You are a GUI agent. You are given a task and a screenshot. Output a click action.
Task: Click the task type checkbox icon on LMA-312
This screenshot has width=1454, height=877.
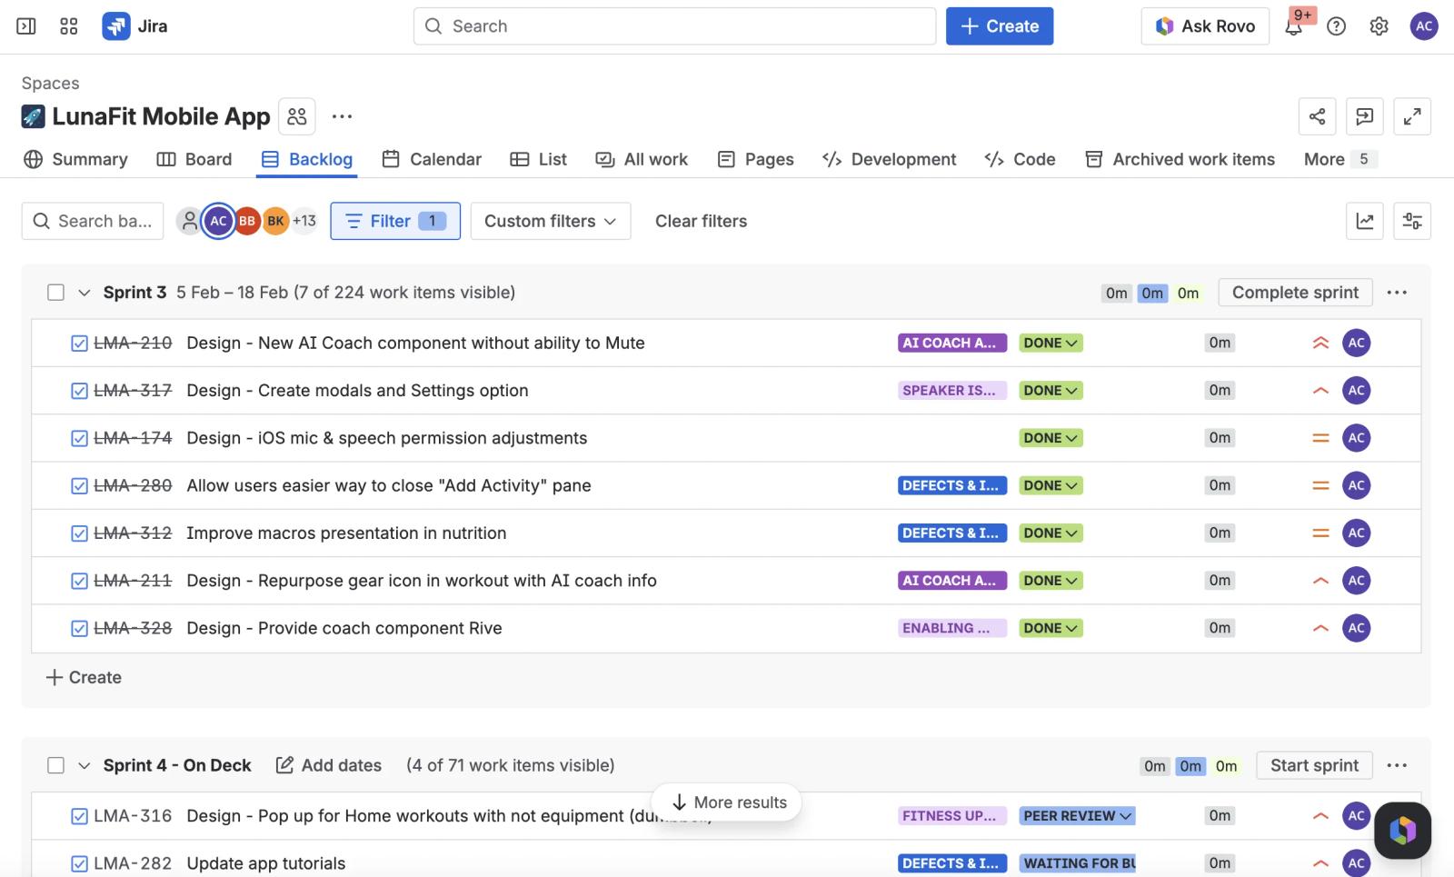coord(79,533)
